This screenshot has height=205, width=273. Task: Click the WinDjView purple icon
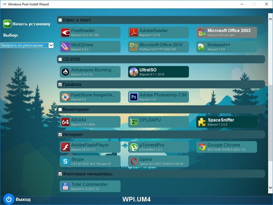tap(65, 47)
